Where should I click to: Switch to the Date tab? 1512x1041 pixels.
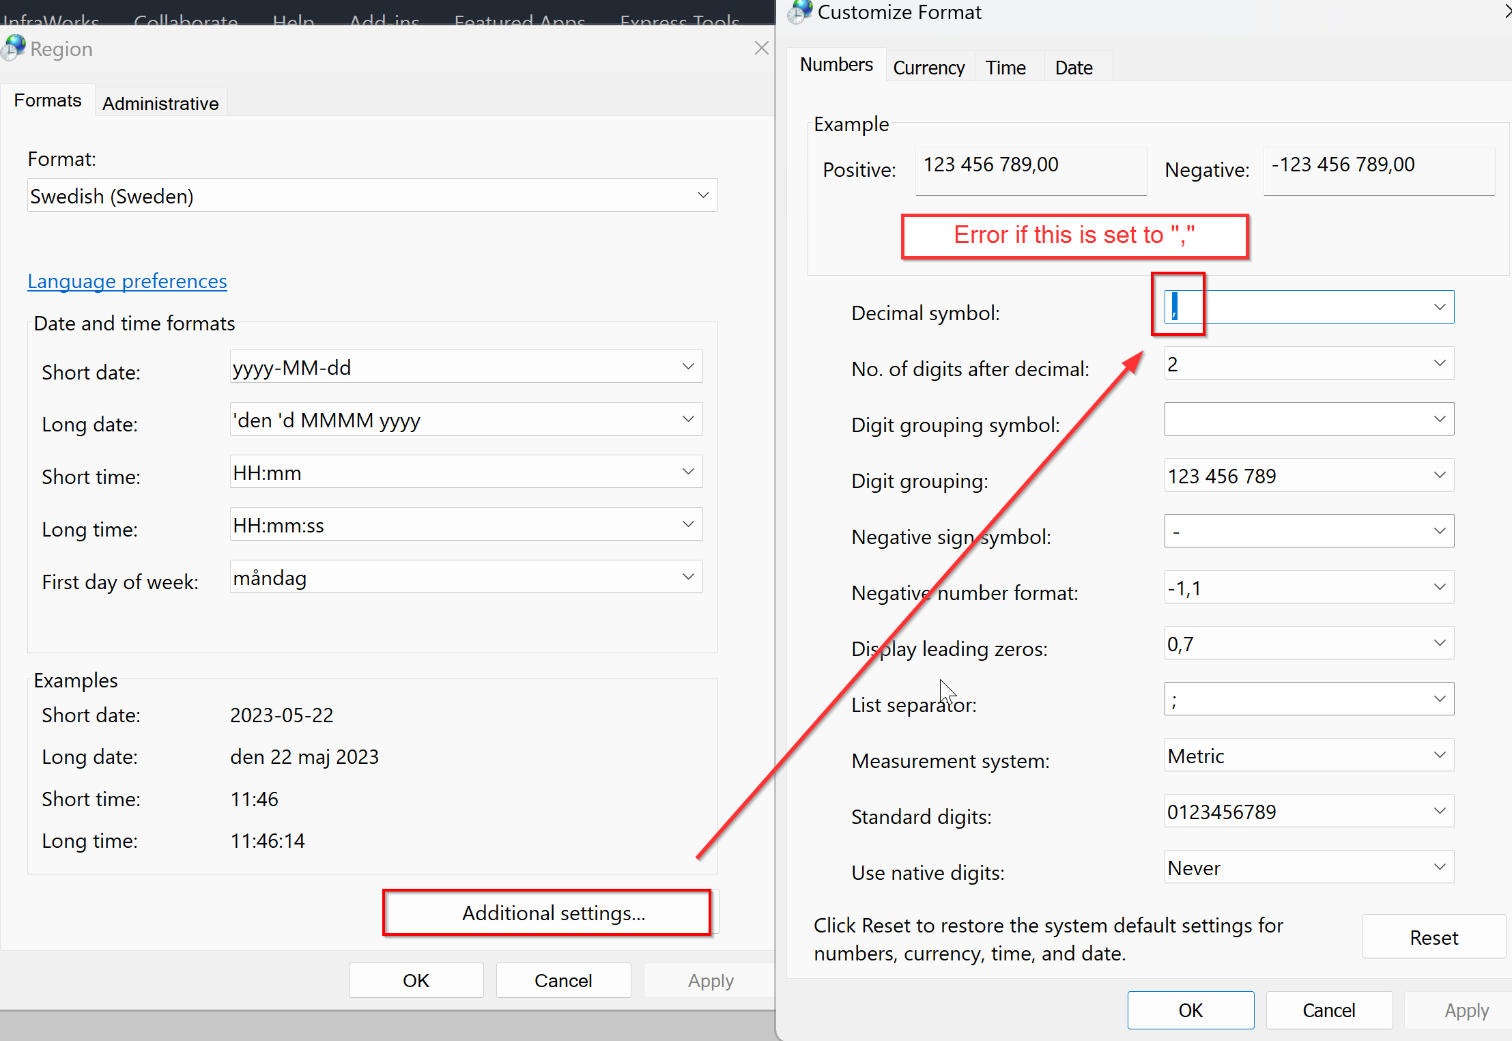(x=1073, y=66)
